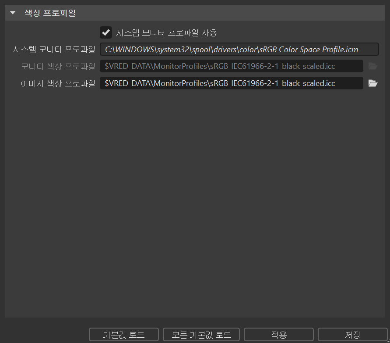Browse folder icon for 이미지 색상 프로파일
390x343 pixels.
tap(373, 83)
